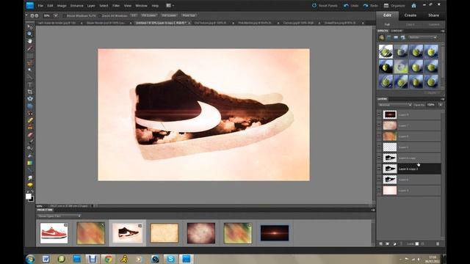Switch to the Content panel tab
The height and width of the screenshot is (264, 470).
pyautogui.click(x=397, y=31)
